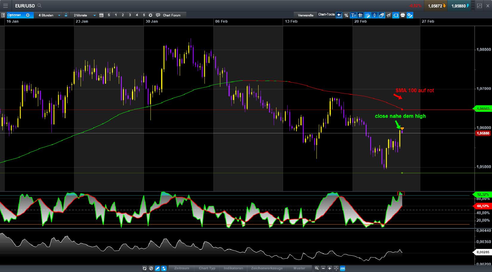The image size is (492, 272).
Task: Open the text annotation tool (Tt icon)
Action: tap(353, 15)
